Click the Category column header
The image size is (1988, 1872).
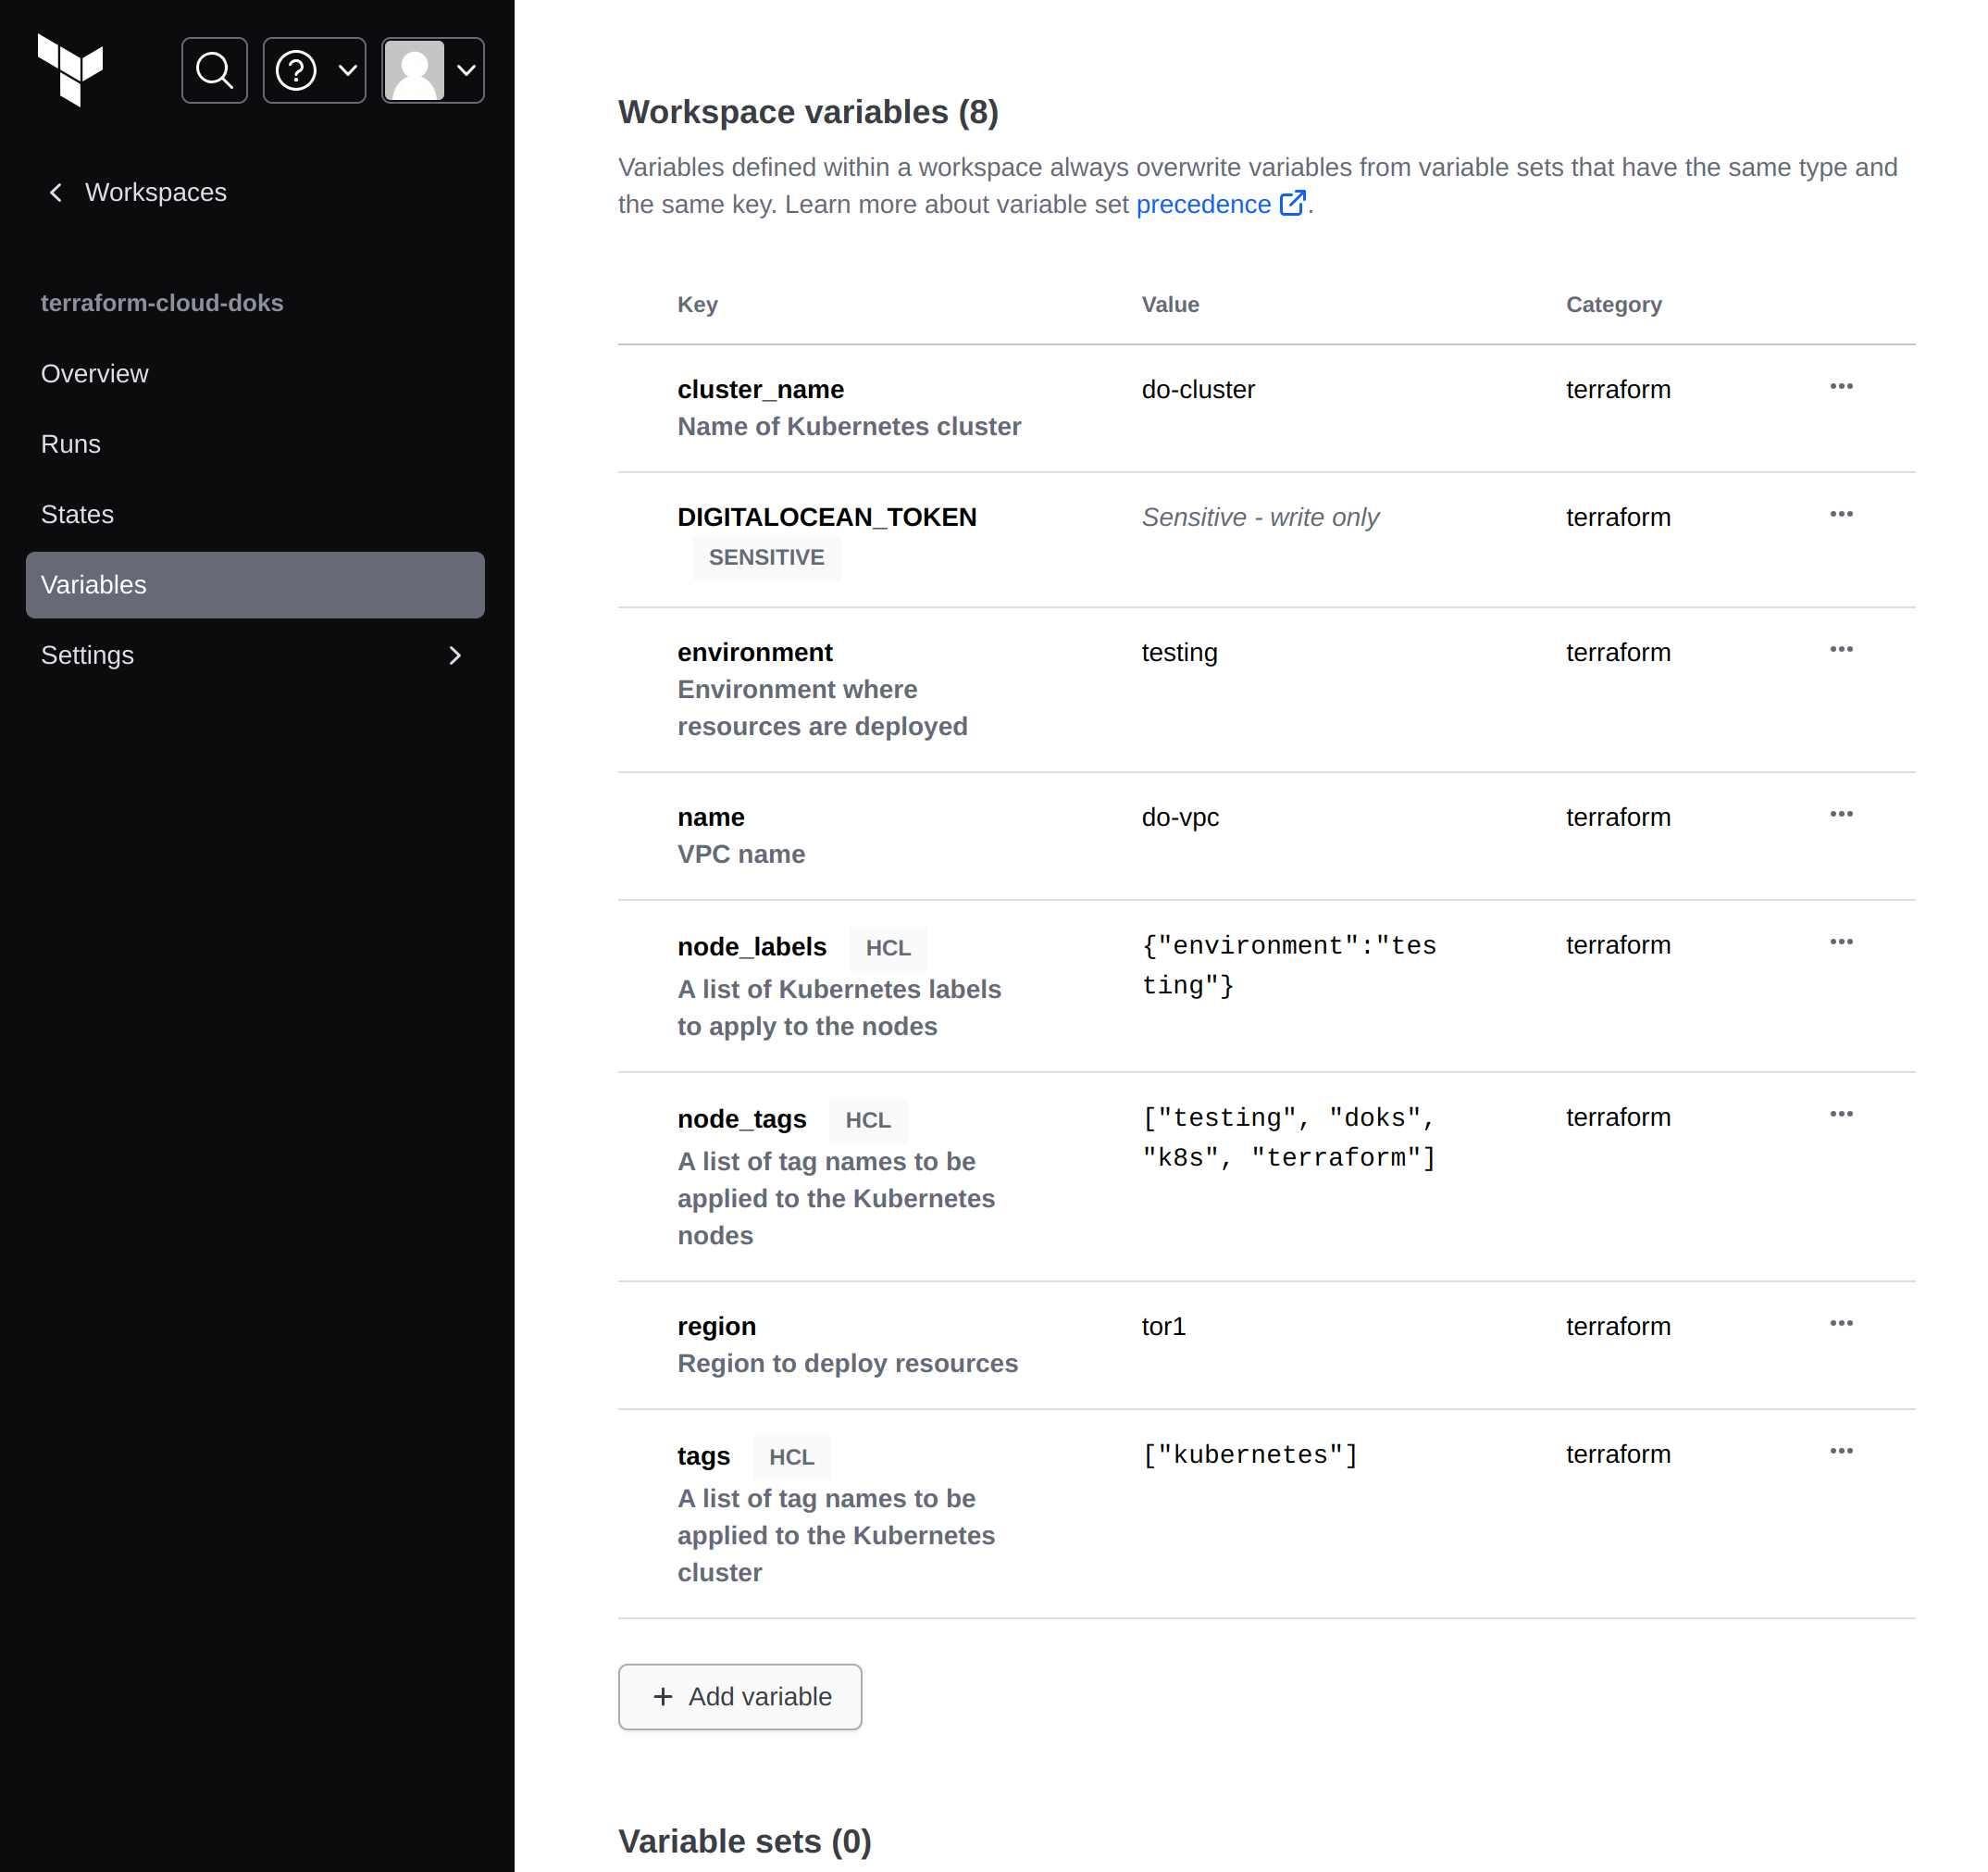click(1613, 305)
